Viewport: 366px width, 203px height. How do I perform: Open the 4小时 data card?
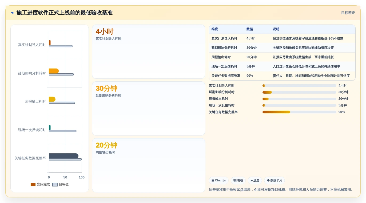click(149, 52)
